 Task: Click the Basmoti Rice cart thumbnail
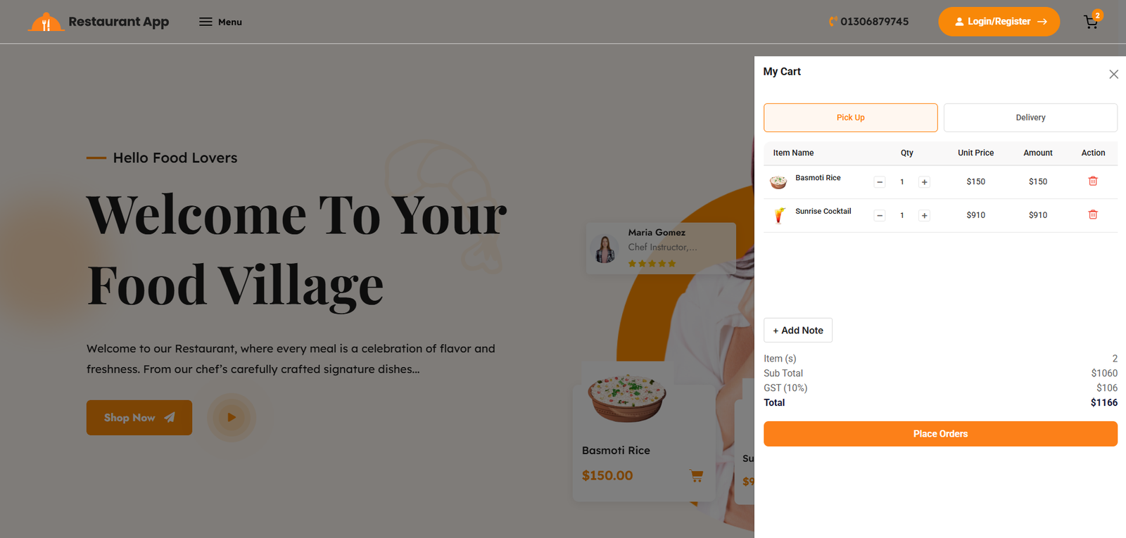[778, 182]
